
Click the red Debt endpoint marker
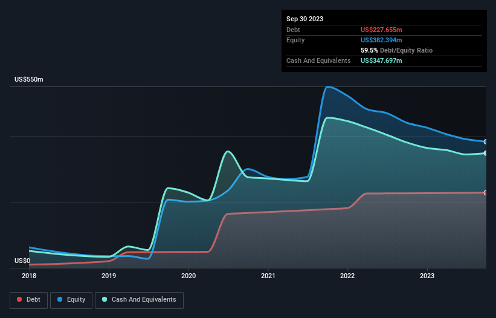pyautogui.click(x=486, y=193)
